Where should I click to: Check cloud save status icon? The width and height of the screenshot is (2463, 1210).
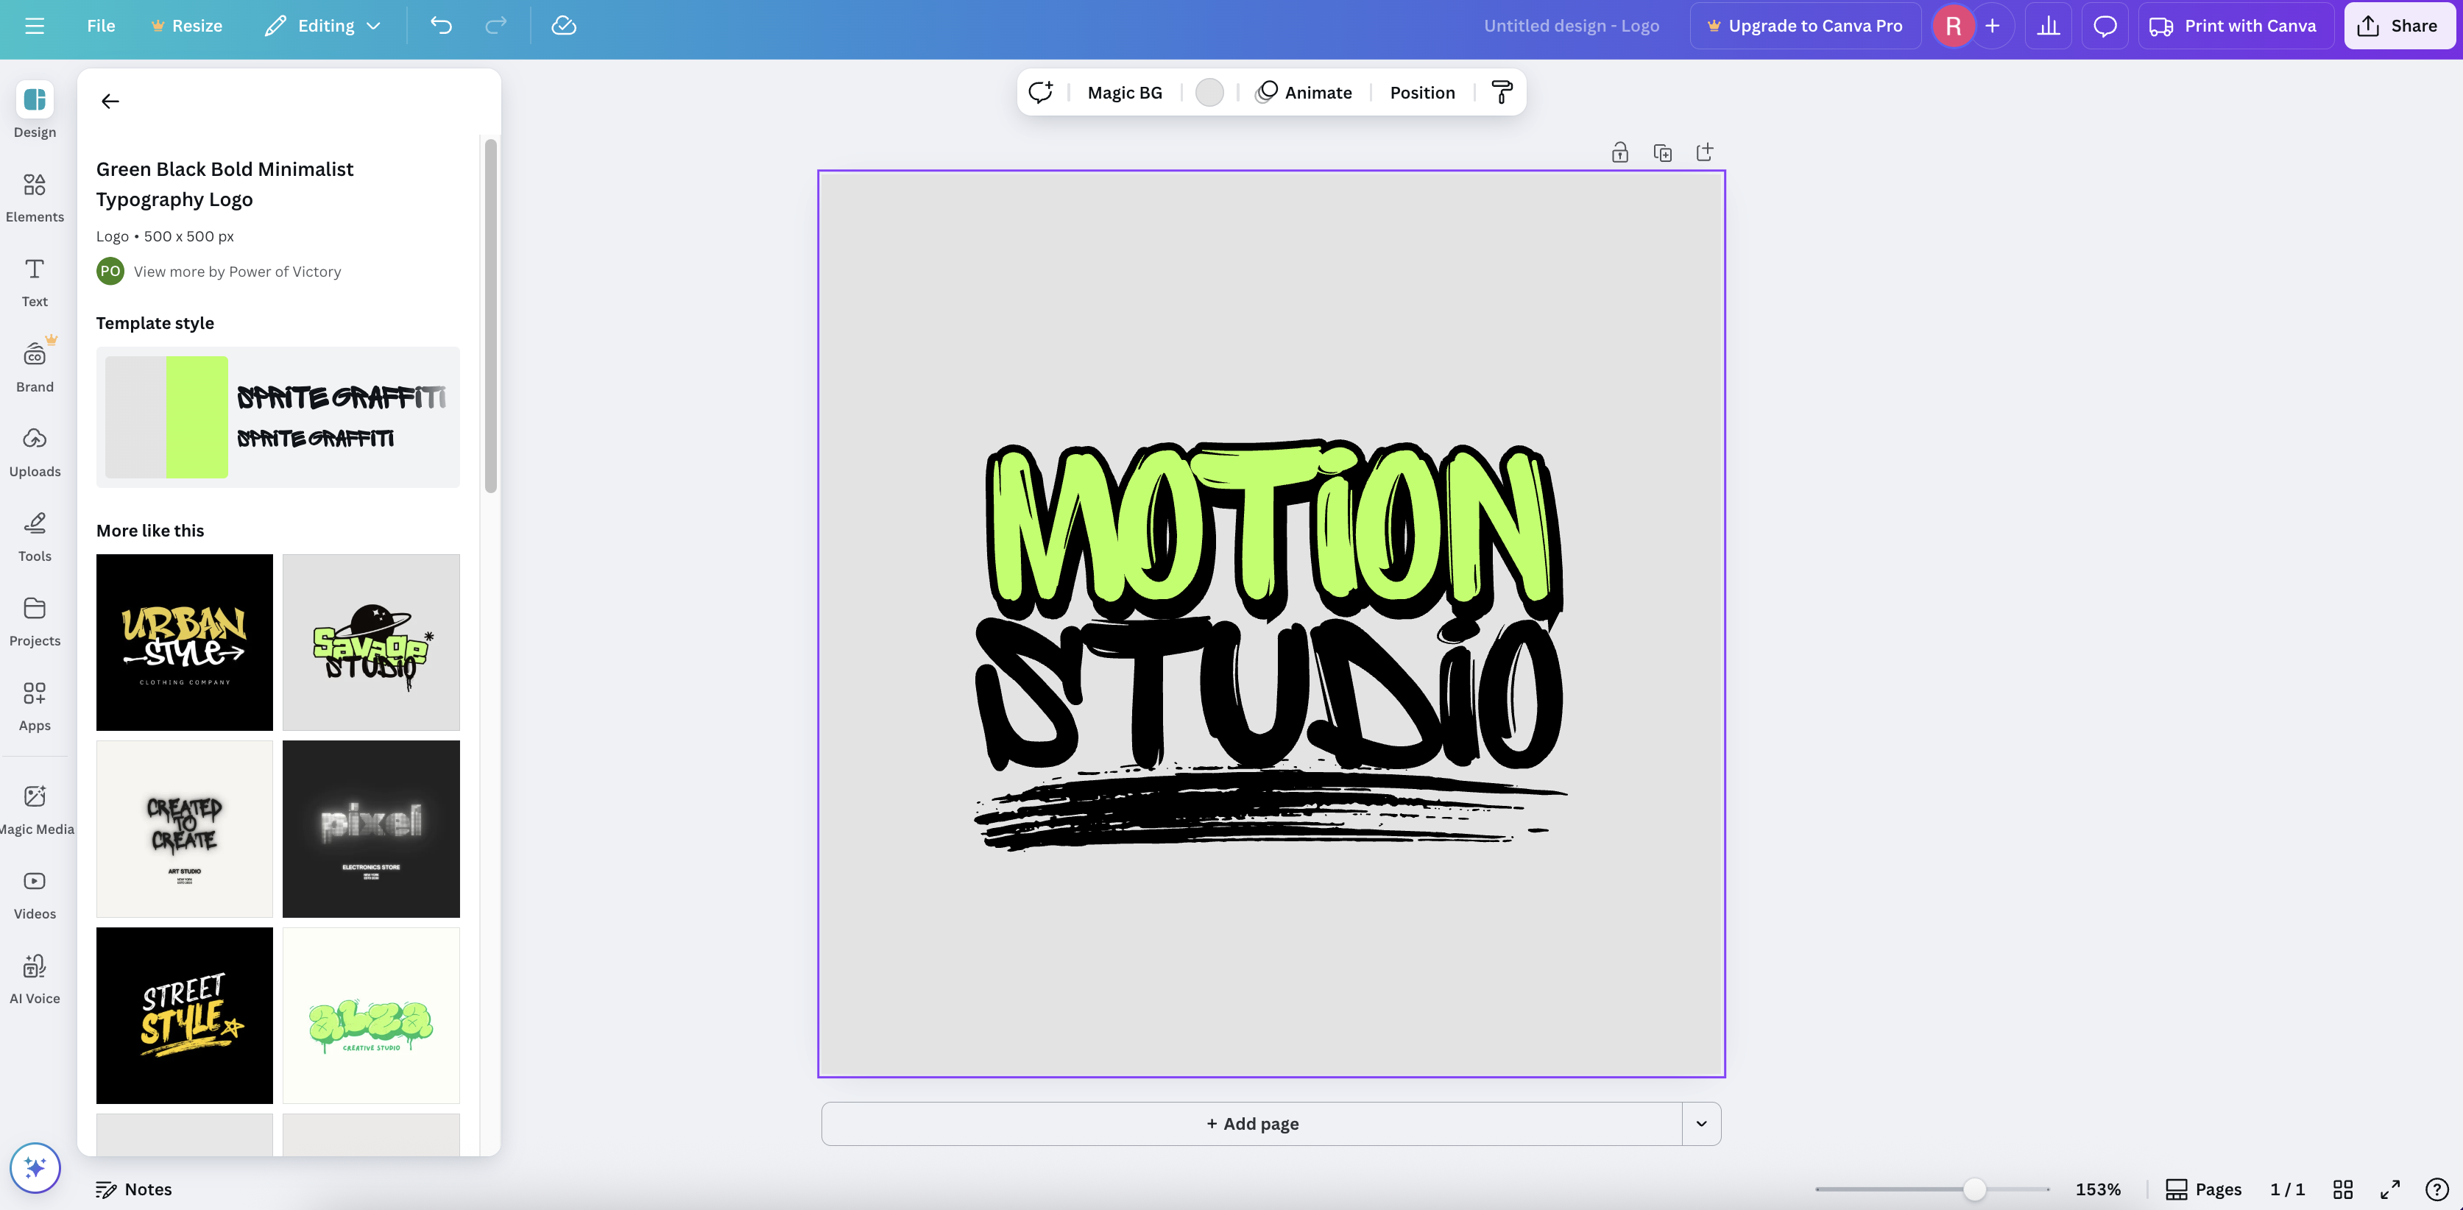point(564,26)
